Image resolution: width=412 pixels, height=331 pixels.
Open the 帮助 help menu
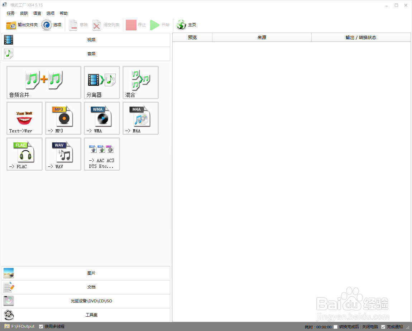click(x=63, y=13)
